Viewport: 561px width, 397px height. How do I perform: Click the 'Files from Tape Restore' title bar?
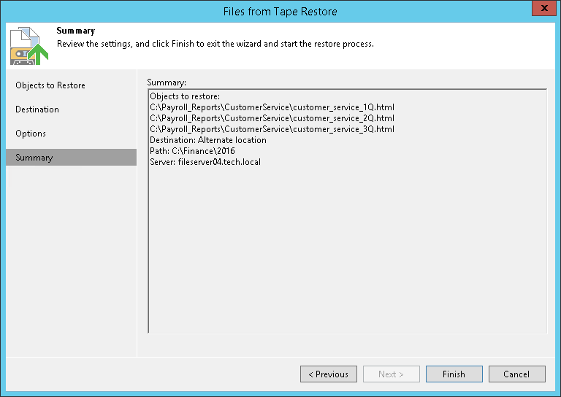pos(280,11)
